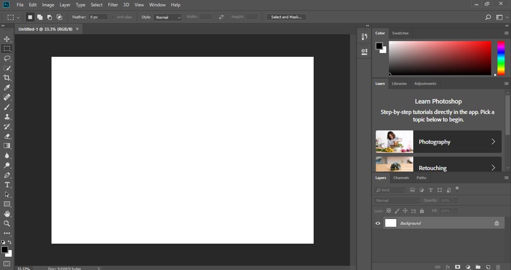Pick the Eyedropper tool
This screenshot has width=511, height=270.
pos(7,87)
